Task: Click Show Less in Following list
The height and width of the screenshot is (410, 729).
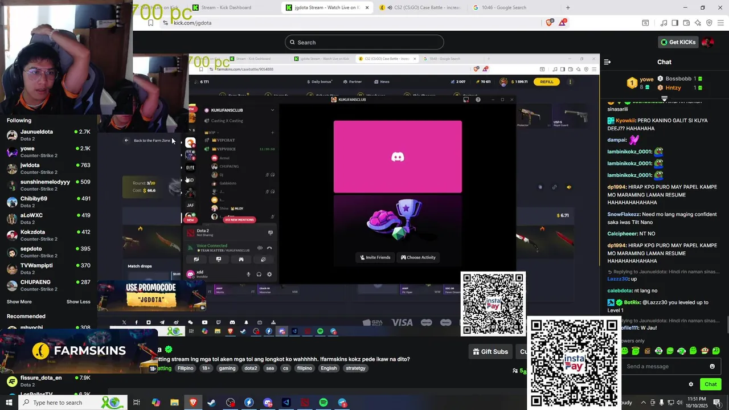Action: 78,302
